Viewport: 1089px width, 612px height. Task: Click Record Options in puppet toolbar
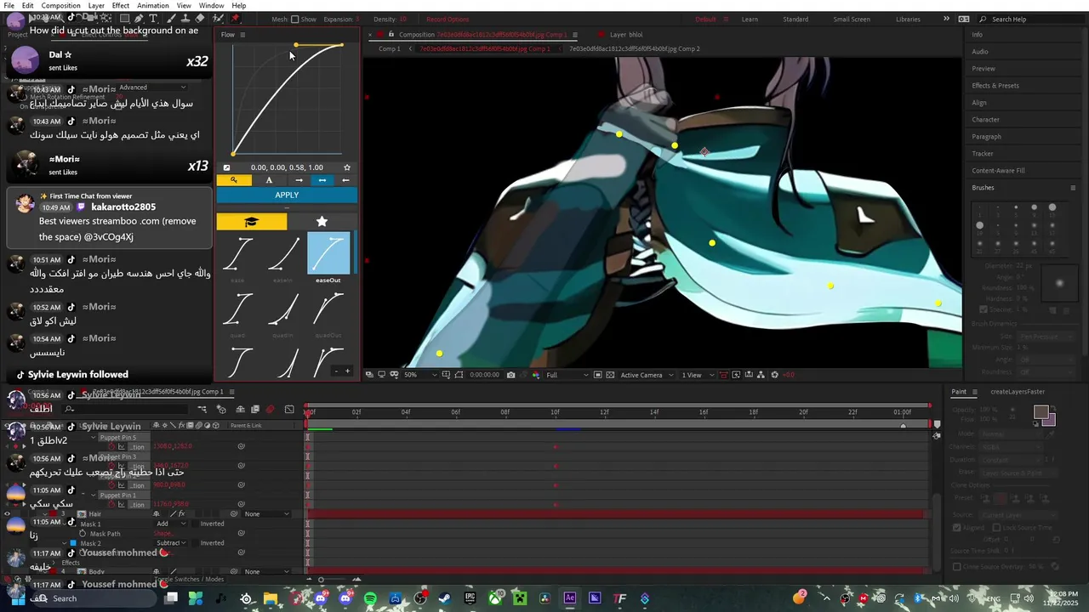(448, 19)
